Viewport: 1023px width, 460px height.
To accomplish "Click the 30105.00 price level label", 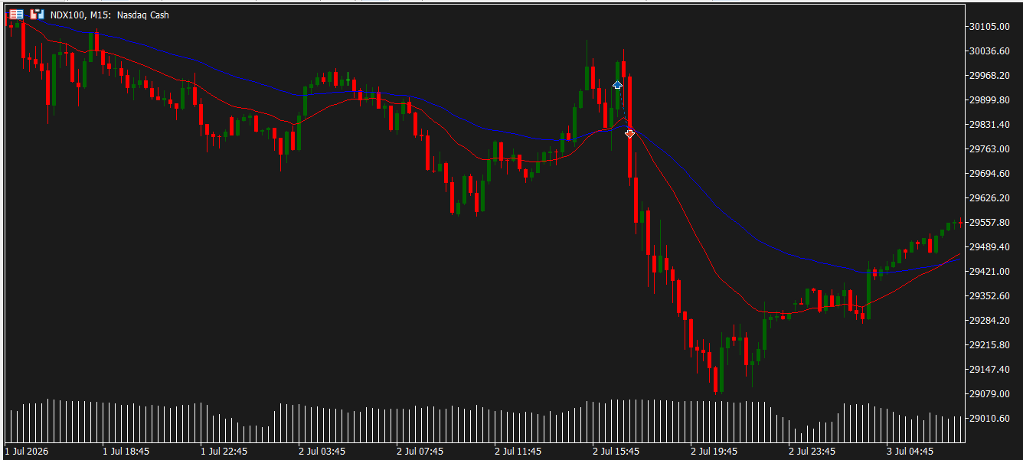I will [x=990, y=27].
